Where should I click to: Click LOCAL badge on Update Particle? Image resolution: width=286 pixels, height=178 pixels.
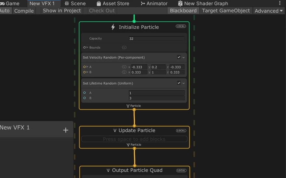coord(181,131)
